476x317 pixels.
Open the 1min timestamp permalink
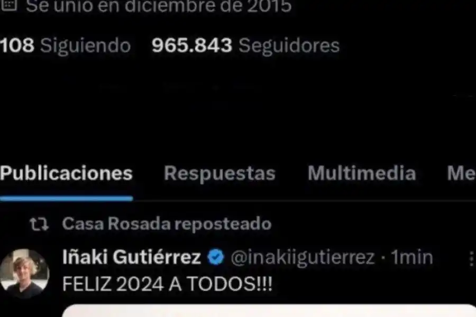411,257
